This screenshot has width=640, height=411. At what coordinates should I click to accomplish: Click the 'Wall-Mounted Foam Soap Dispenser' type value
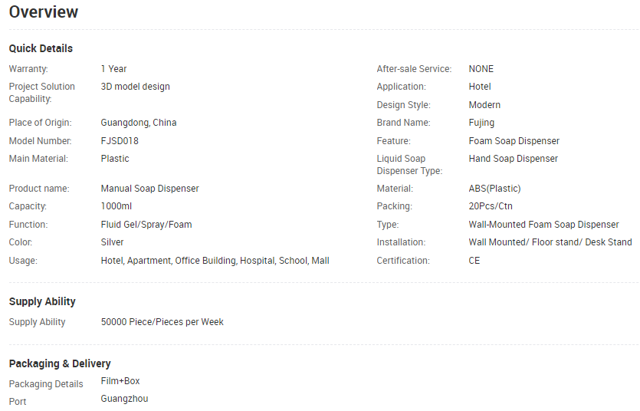pos(543,225)
